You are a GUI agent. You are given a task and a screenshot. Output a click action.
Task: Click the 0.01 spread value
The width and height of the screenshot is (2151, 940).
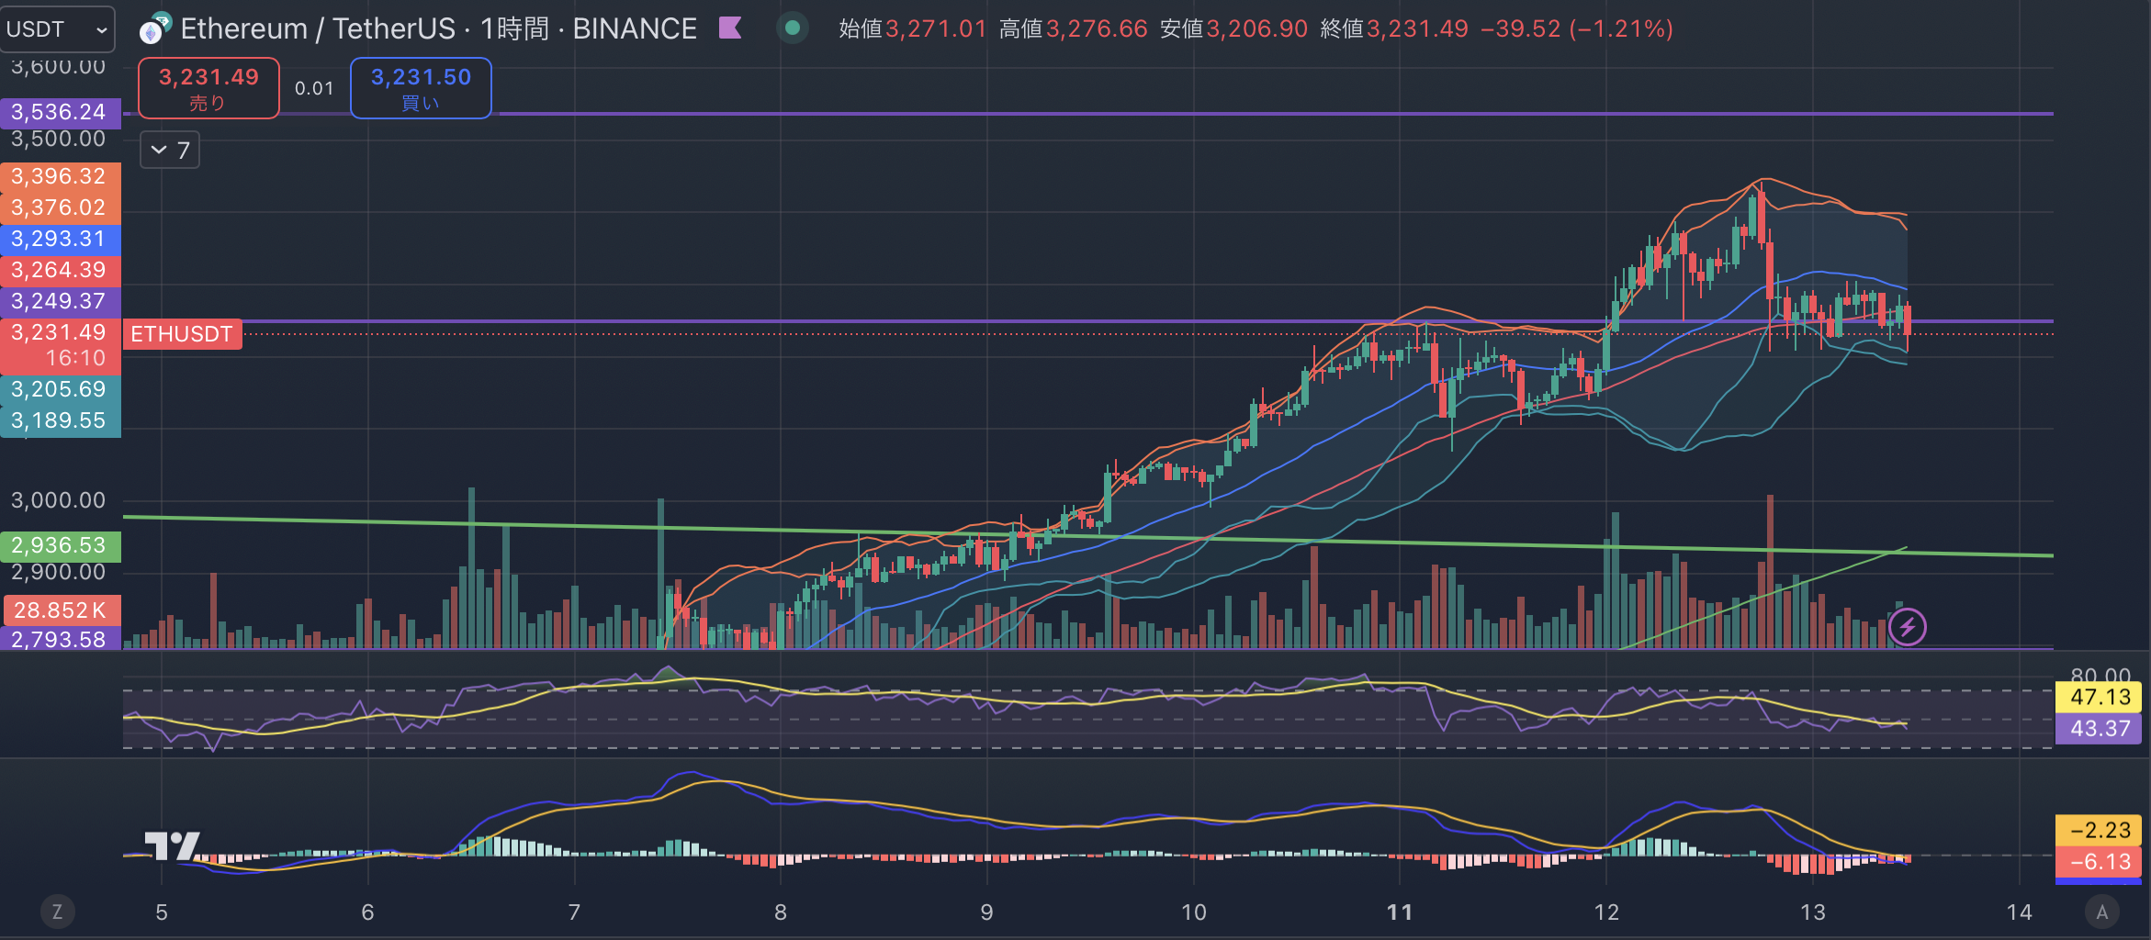(314, 88)
